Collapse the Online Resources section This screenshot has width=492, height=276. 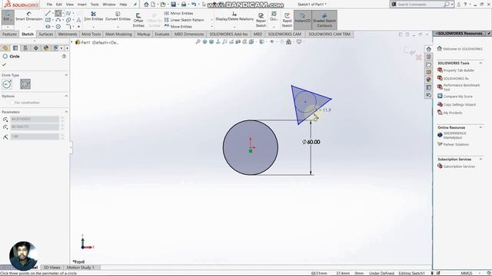click(480, 128)
